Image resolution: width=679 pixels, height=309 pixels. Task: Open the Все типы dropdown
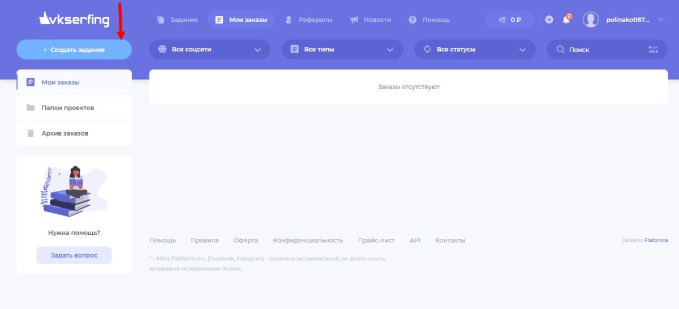(x=342, y=50)
